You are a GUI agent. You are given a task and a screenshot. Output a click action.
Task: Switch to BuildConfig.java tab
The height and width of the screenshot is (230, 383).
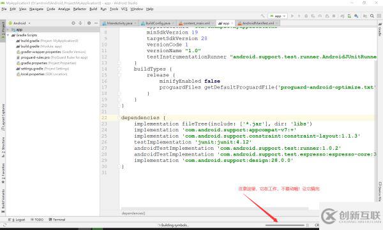point(158,23)
